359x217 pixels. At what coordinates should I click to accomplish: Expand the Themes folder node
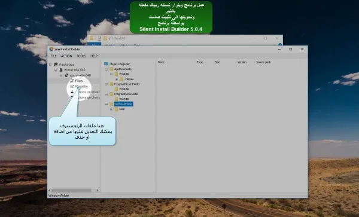(116, 79)
